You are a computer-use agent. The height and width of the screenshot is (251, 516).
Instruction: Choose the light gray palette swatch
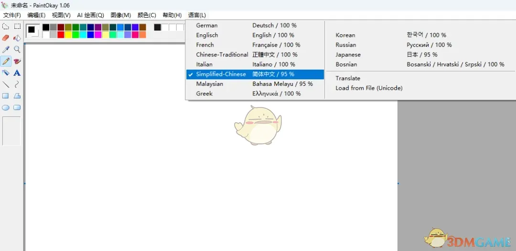pos(54,34)
